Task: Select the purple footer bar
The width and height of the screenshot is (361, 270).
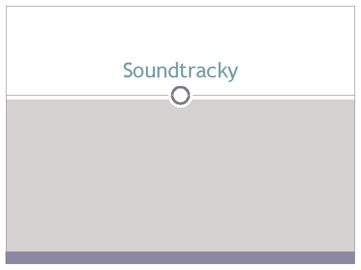Action: (180, 257)
